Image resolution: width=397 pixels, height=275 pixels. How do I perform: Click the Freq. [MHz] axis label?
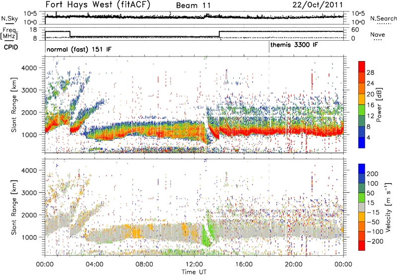[x=9, y=33]
